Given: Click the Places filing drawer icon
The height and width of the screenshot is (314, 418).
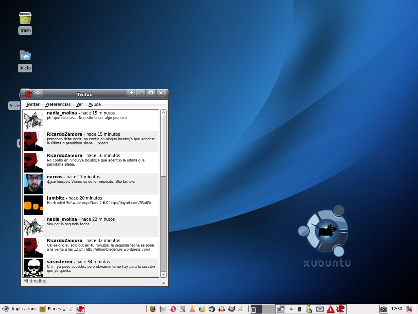Looking at the screenshot, I should pos(42,309).
